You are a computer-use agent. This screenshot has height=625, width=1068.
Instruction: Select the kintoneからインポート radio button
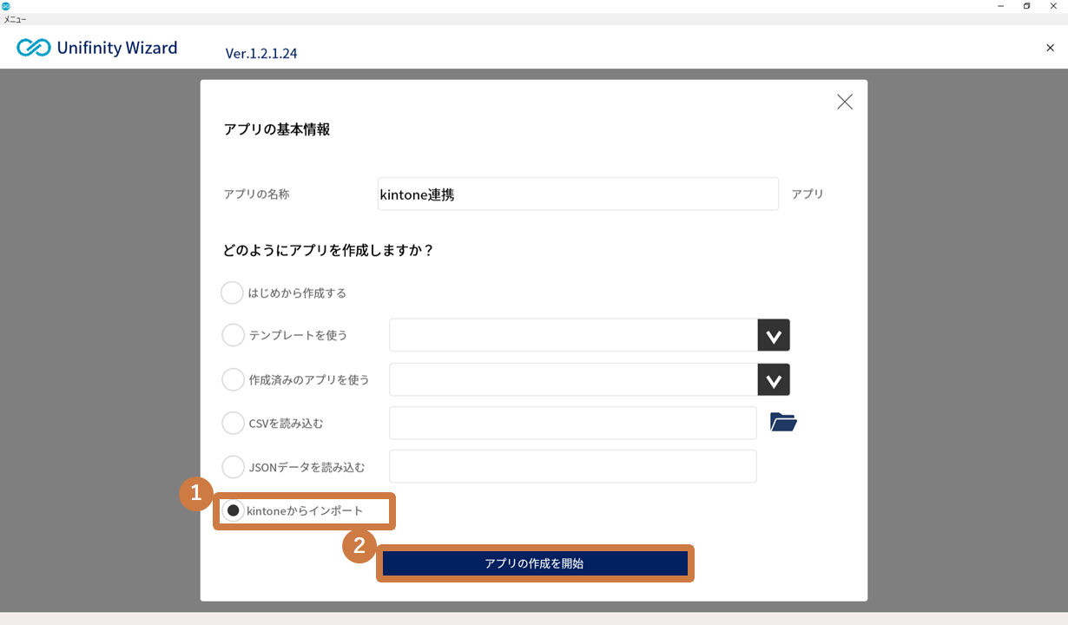pos(233,510)
